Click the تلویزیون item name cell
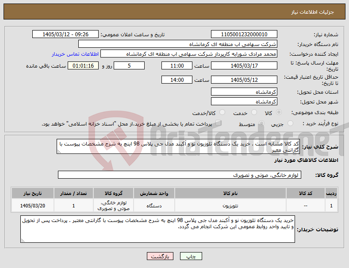 (x=230, y=206)
